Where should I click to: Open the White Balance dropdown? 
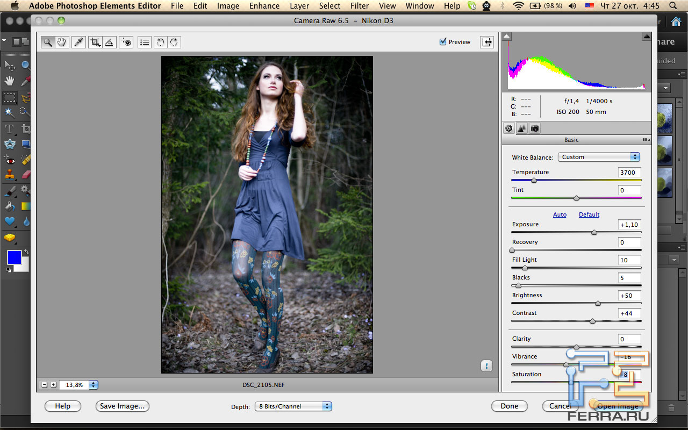point(599,157)
